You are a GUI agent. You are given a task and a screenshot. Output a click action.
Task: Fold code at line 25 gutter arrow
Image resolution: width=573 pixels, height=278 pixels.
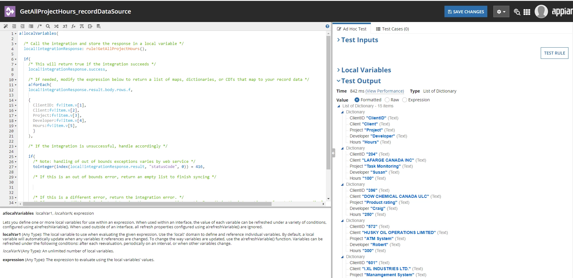(x=16, y=157)
